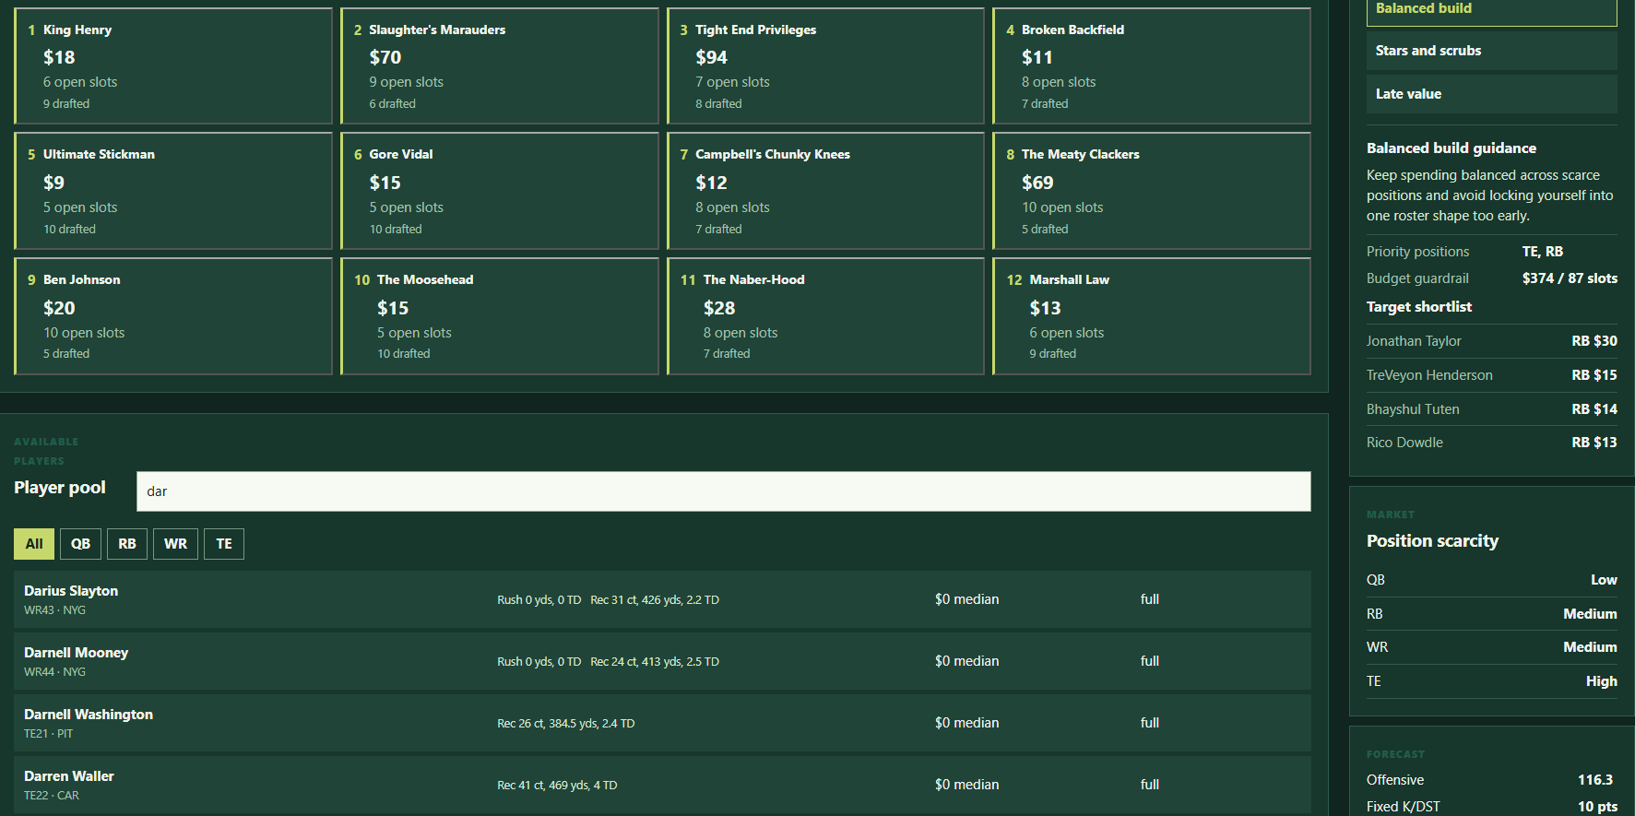Open the Marshall Law team card
The width and height of the screenshot is (1635, 816).
[x=1152, y=316]
